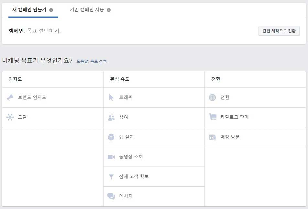Click the 간편 제작으로 전환 button
This screenshot has height=209, width=308.
tap(279, 31)
